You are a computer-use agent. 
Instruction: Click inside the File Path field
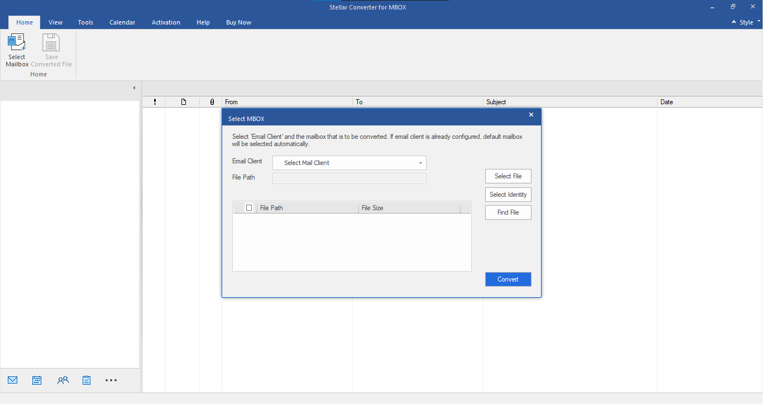coord(349,178)
